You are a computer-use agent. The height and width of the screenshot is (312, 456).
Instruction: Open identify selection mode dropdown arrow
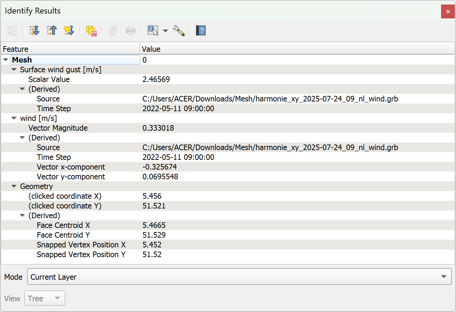[165, 31]
